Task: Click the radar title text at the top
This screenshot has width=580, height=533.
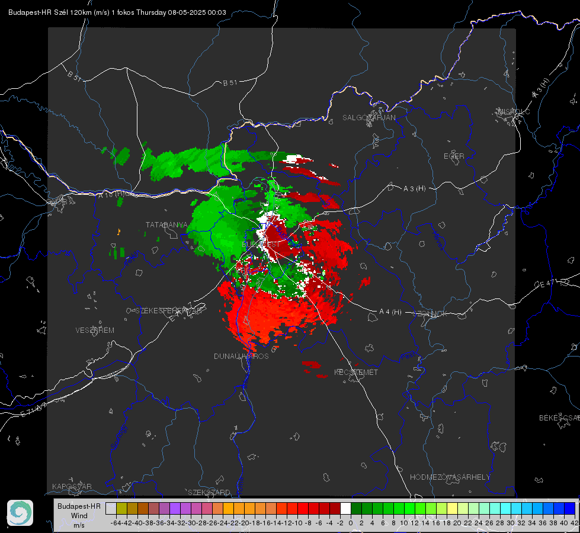Action: [x=117, y=12]
